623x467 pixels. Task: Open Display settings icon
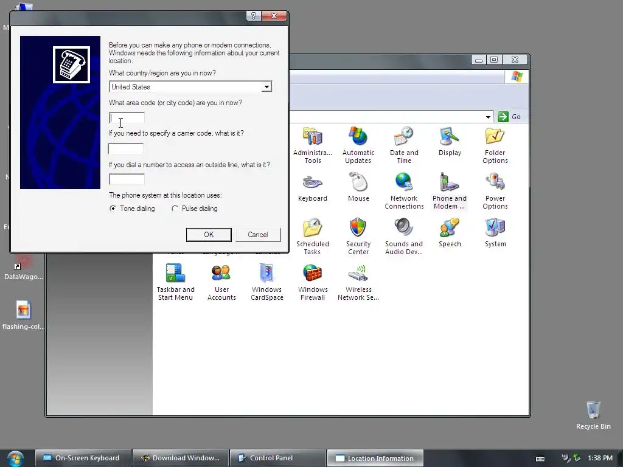click(450, 141)
